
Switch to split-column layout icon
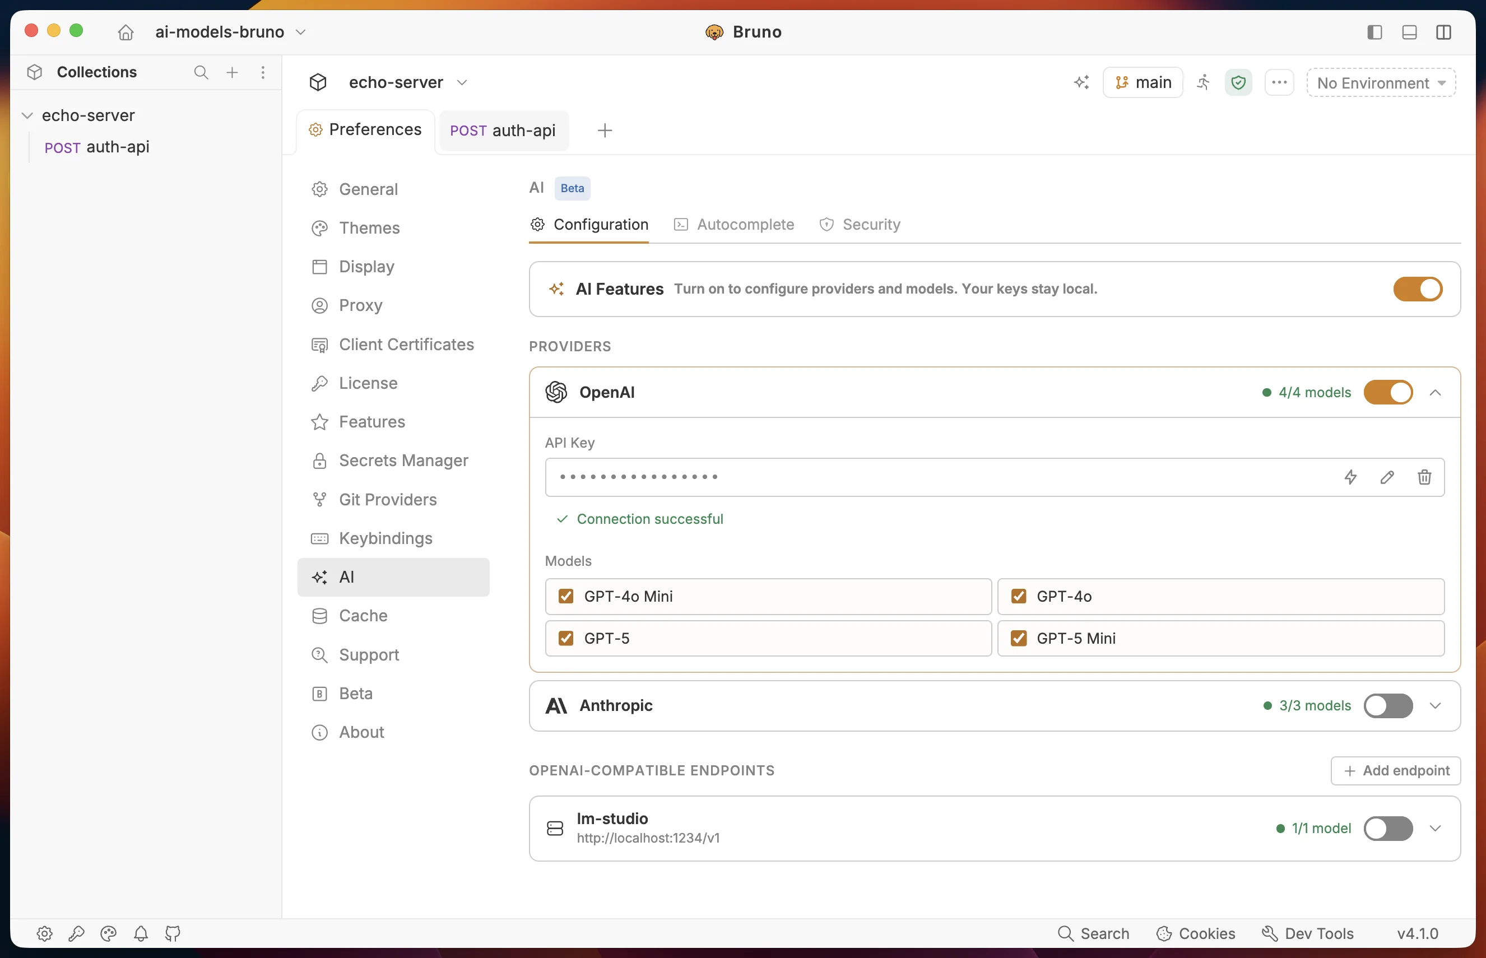(1444, 32)
